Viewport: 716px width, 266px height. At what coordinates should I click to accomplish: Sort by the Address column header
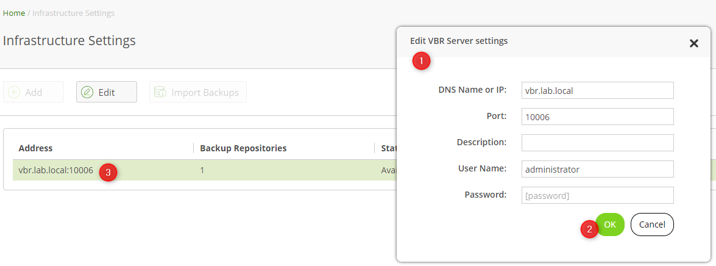click(x=35, y=148)
